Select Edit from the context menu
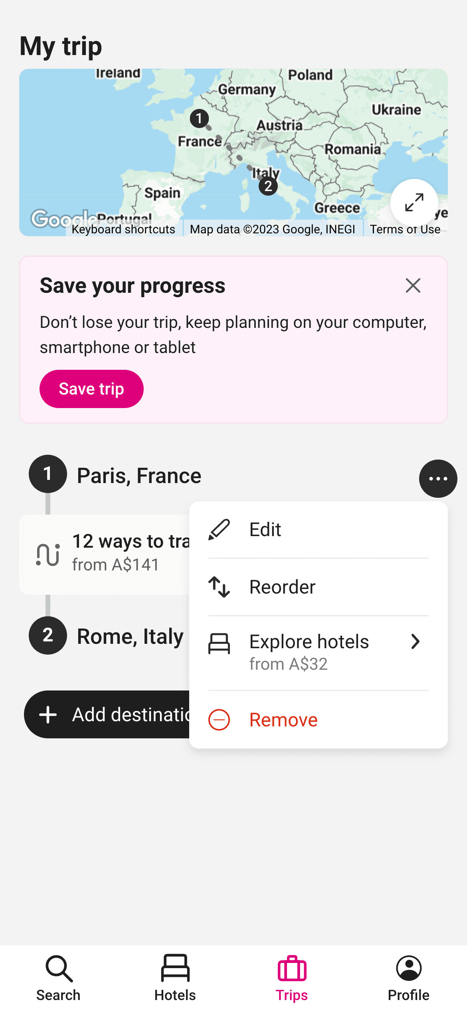Viewport: 467px width, 1010px height. coord(318,530)
